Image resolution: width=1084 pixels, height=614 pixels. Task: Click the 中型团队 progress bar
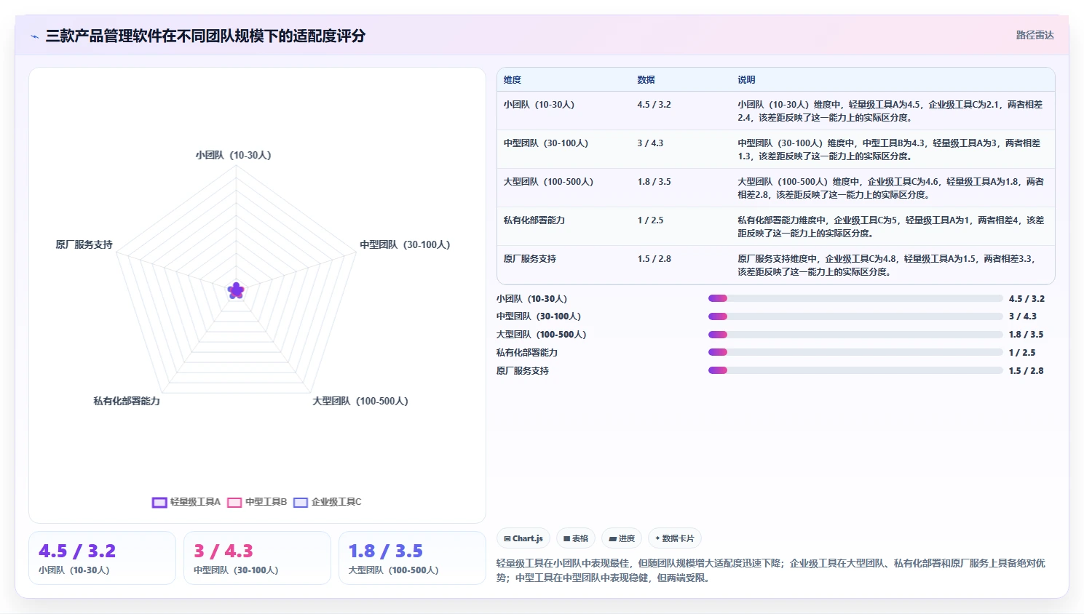pos(855,316)
